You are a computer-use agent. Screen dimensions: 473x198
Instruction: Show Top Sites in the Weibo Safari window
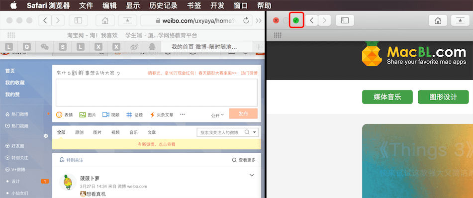click(x=128, y=20)
